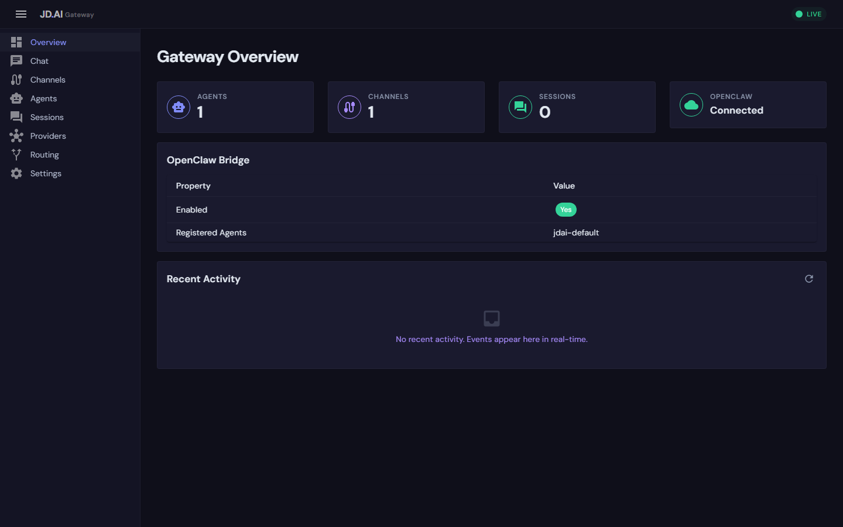This screenshot has height=527, width=843.
Task: Click the Routing branch icon
Action: point(16,155)
